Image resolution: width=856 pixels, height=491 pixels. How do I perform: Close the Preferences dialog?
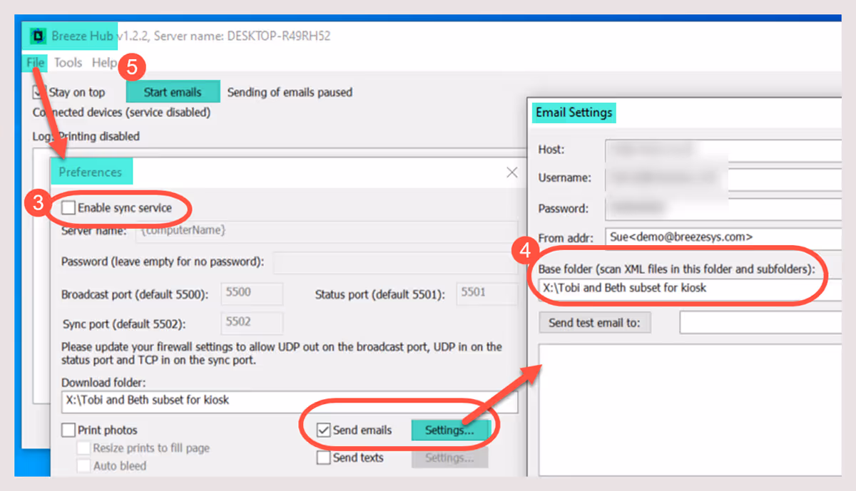click(511, 172)
